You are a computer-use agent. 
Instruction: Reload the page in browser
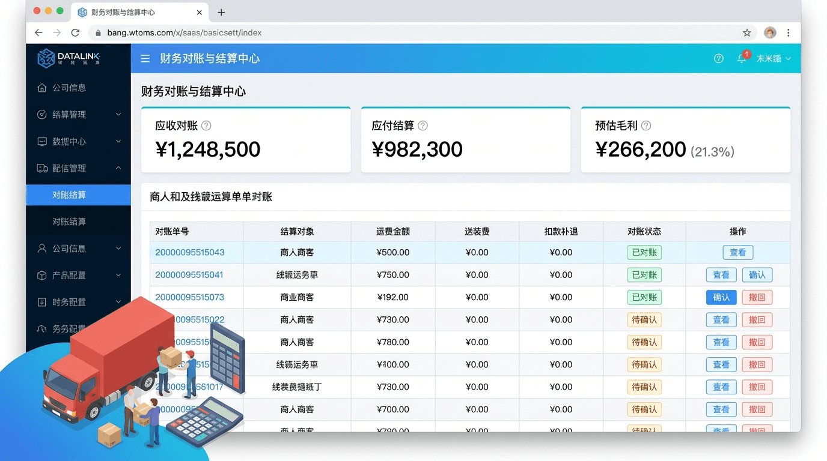75,33
